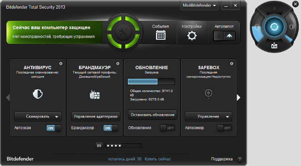Open the Safebox Управление dropdown
Image resolution: width=301 pixels, height=166 pixels.
tap(209, 116)
